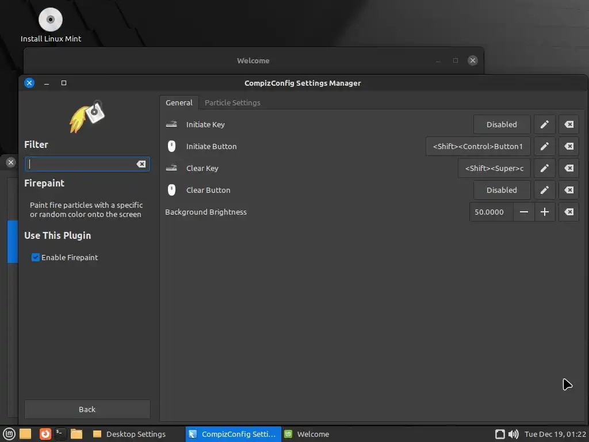Minimize the CompizConfig Settings Manager window
Image resolution: width=589 pixels, height=442 pixels.
point(47,83)
